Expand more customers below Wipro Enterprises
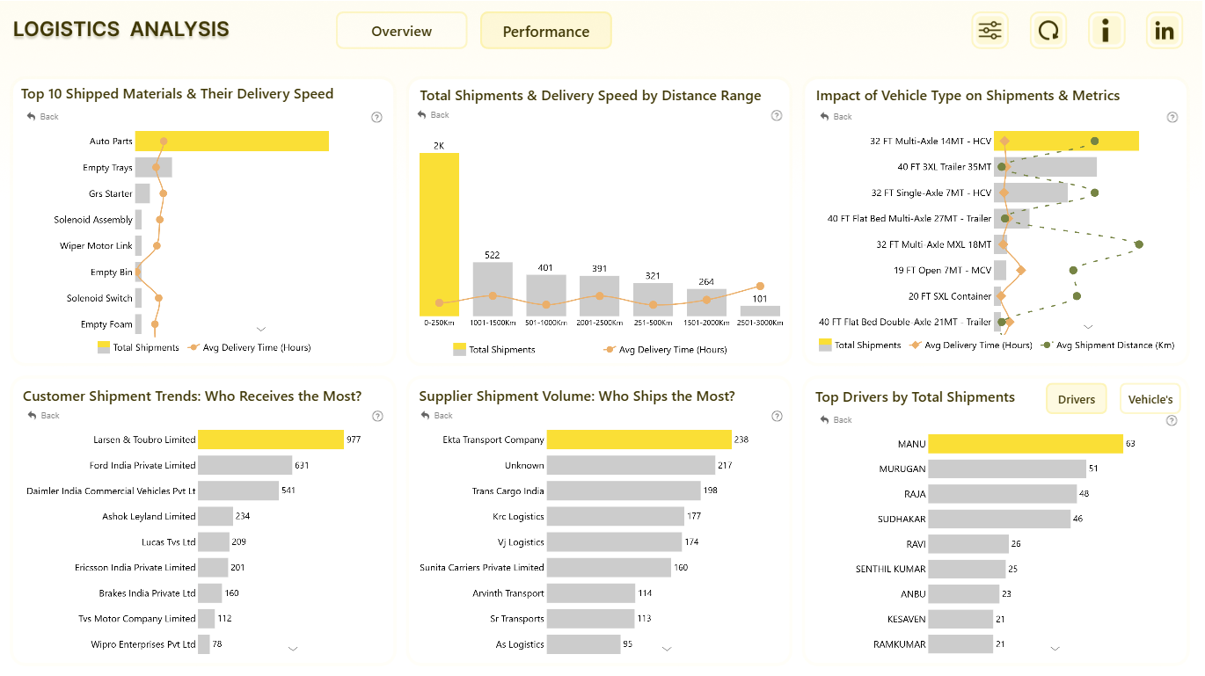 [294, 649]
